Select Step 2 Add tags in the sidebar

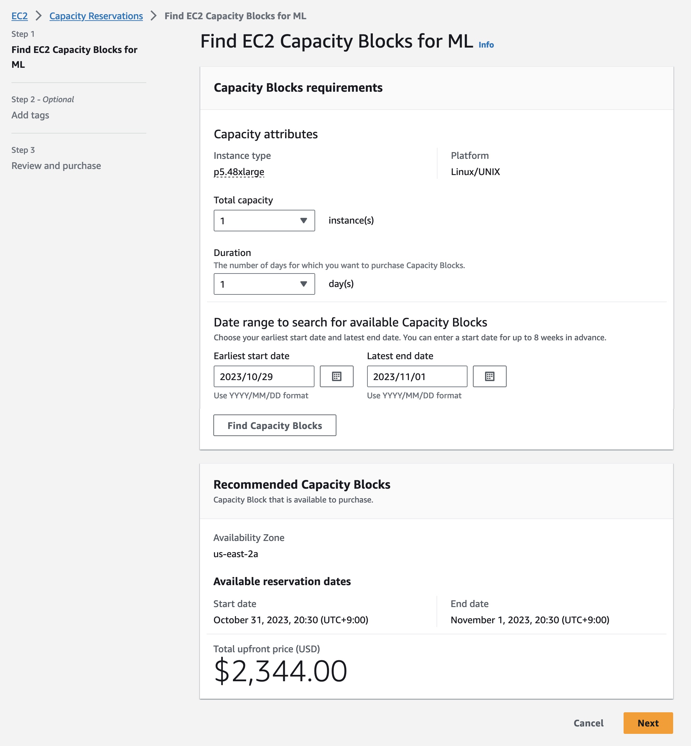click(30, 115)
